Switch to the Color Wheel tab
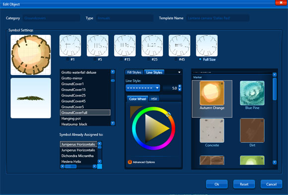Screen dimensions: 288x195 pos(138,99)
